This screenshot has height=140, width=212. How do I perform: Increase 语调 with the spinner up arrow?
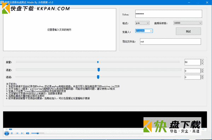(202, 76)
